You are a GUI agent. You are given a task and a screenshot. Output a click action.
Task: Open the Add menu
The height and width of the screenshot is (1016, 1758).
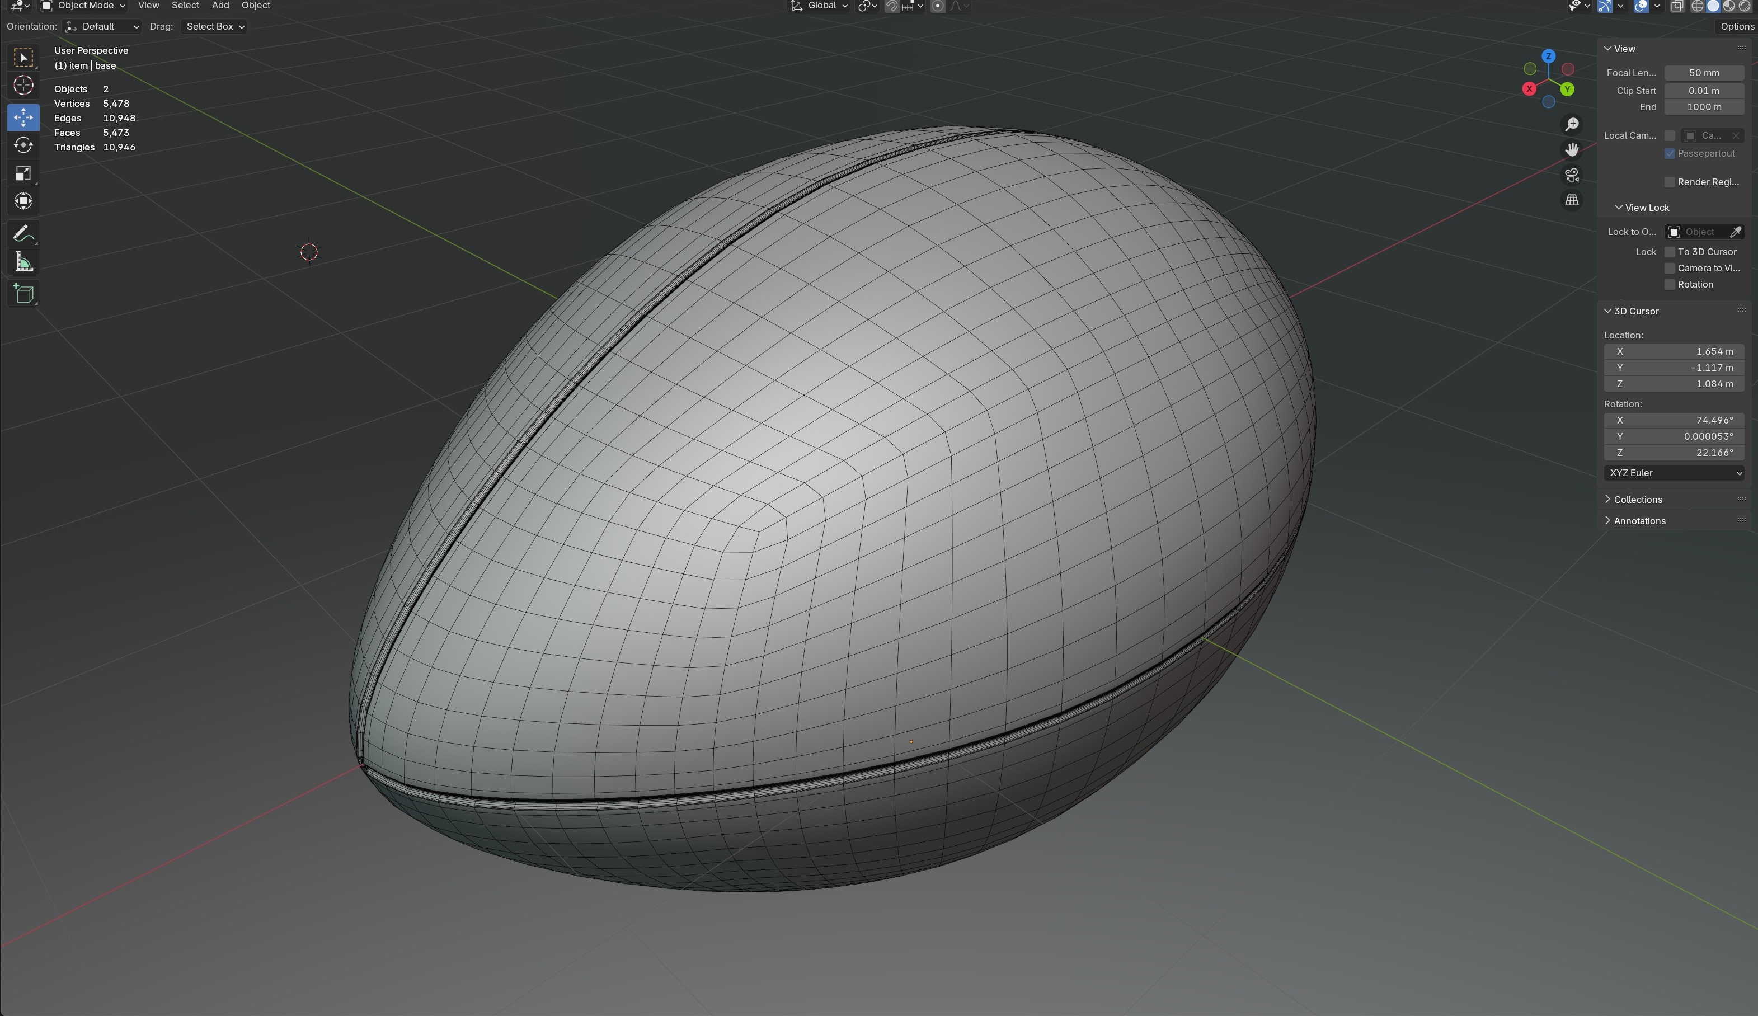220,6
